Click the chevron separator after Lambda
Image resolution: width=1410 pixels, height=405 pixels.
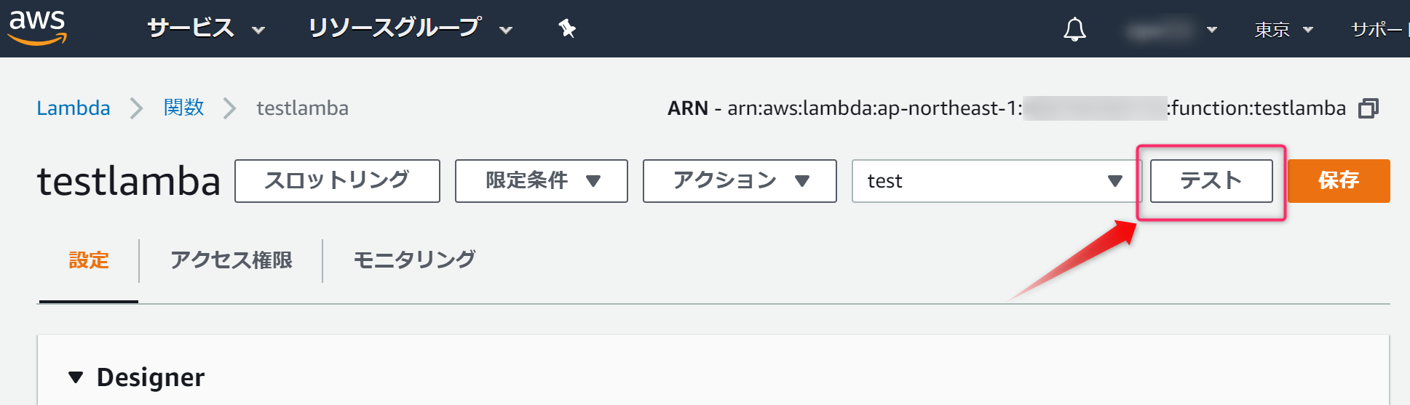click(136, 108)
